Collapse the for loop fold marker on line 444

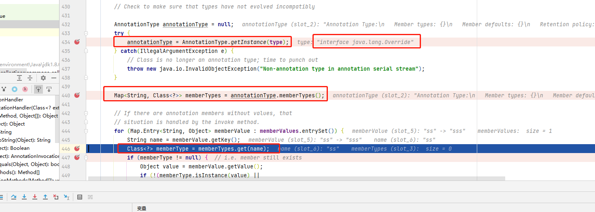[x=86, y=131]
